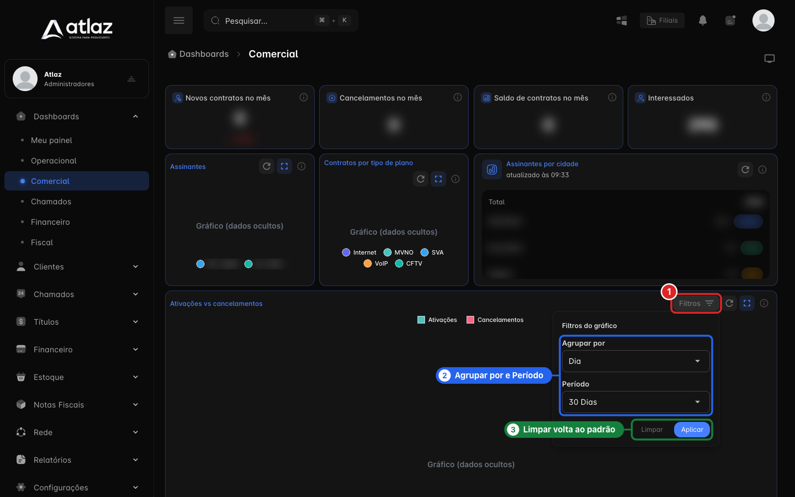
Task: Show info for Saldo de contratos no mês
Action: point(612,97)
